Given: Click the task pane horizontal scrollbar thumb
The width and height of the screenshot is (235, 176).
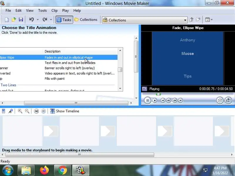Looking at the screenshot, I should 76,103.
